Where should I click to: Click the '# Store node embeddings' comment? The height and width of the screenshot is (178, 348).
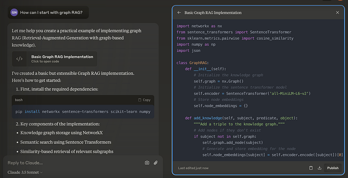click(219, 100)
